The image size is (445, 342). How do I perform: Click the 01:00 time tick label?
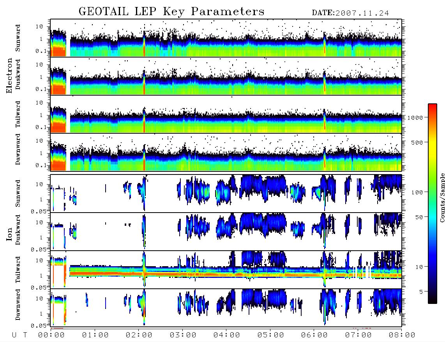(95, 335)
